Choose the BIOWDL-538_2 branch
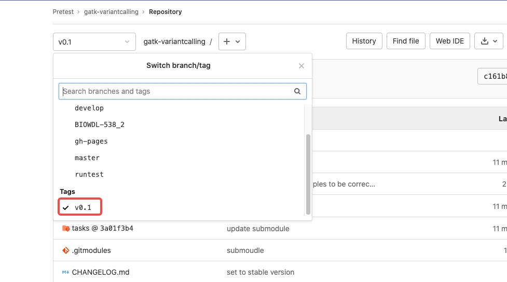The width and height of the screenshot is (507, 282). [100, 124]
